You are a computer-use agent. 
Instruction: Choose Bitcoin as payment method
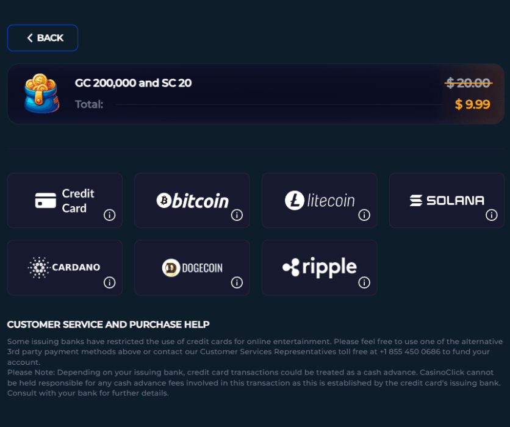(192, 200)
